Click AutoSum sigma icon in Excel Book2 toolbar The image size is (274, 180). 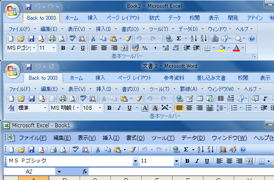pos(179,39)
